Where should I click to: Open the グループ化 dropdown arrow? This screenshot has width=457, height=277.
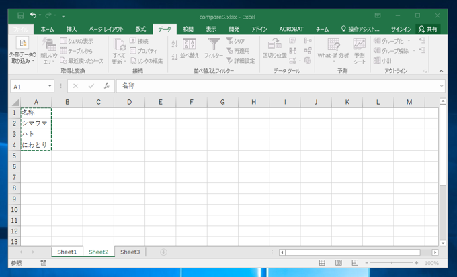[x=409, y=41]
